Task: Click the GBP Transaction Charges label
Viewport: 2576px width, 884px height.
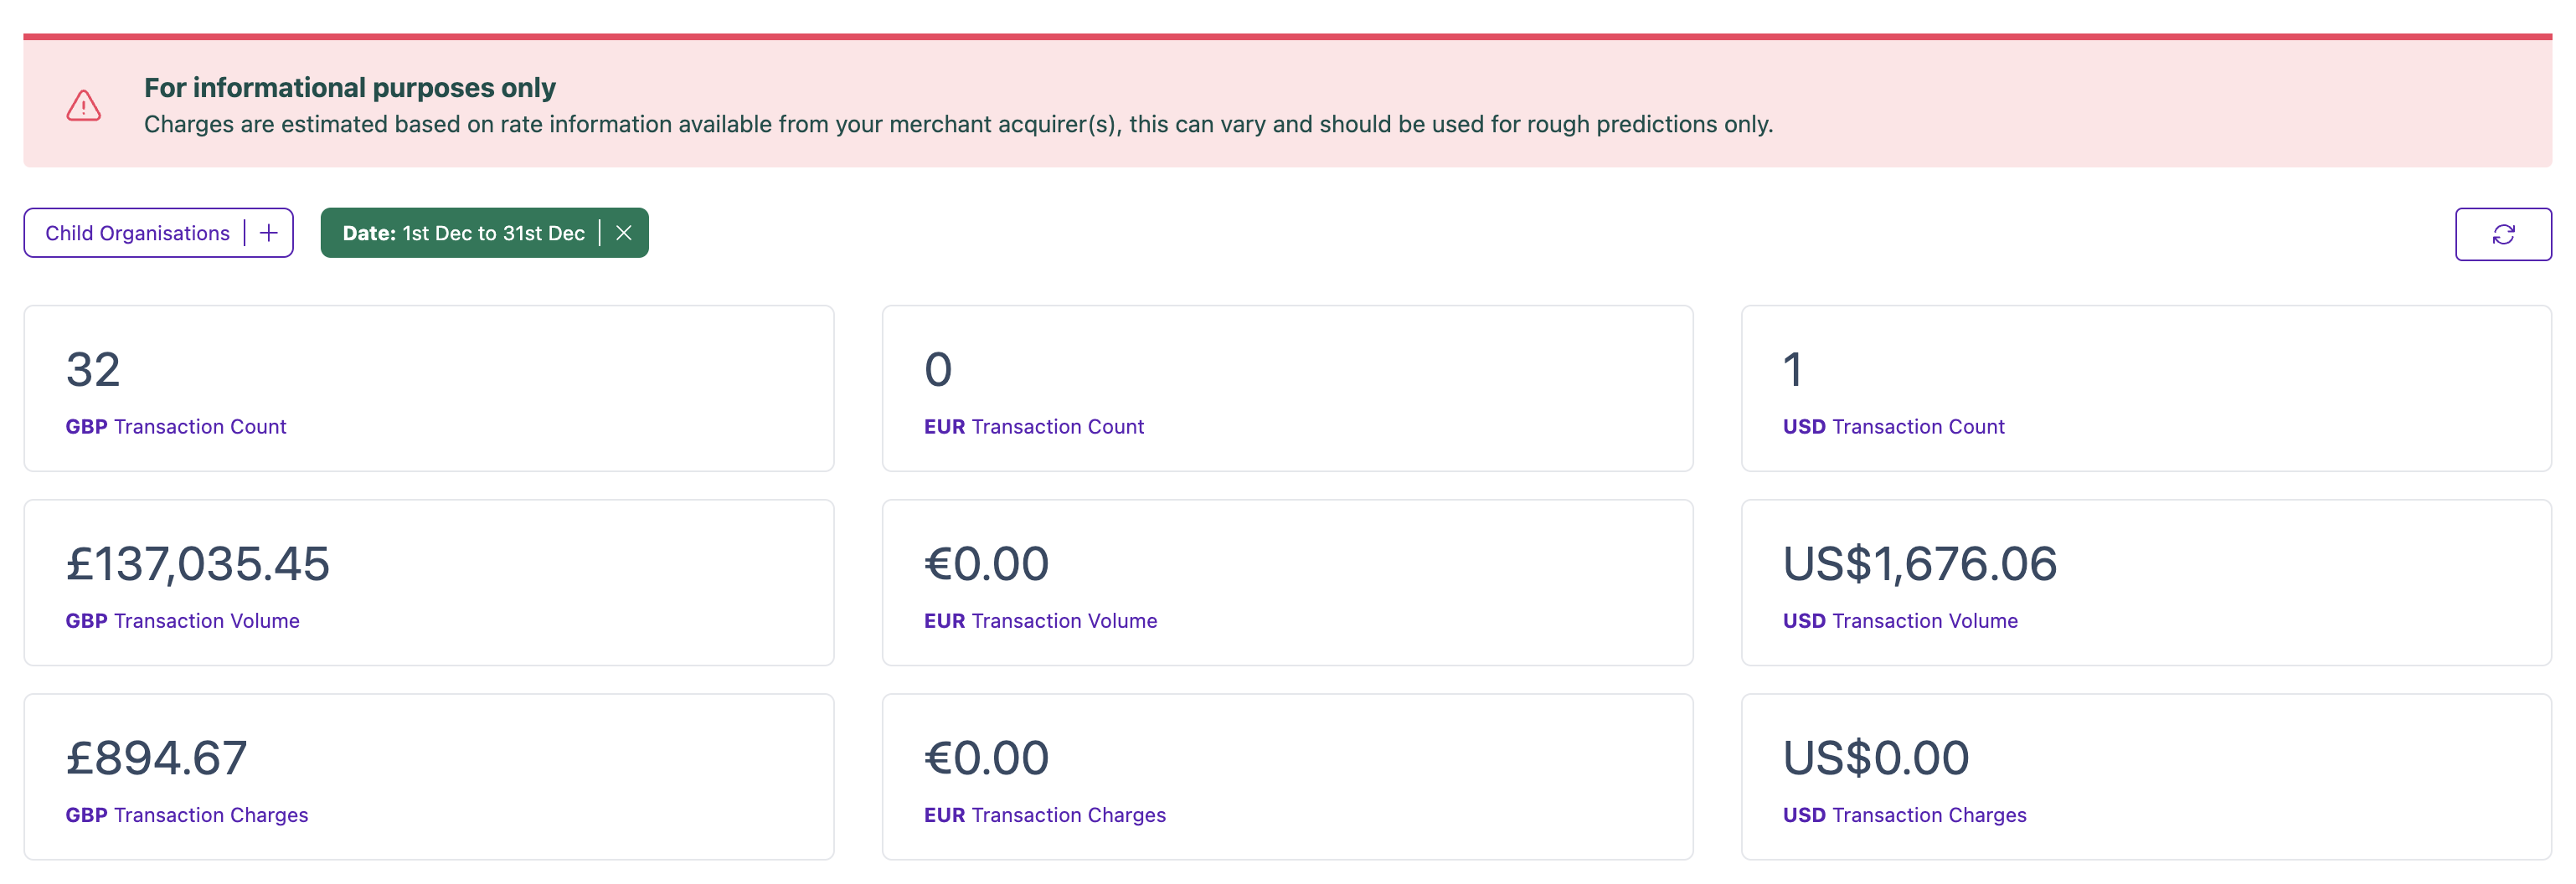Action: (187, 815)
